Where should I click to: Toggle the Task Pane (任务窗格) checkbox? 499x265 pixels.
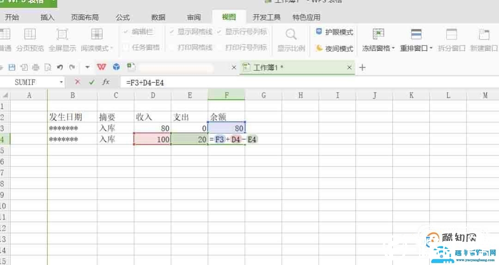tap(126, 48)
